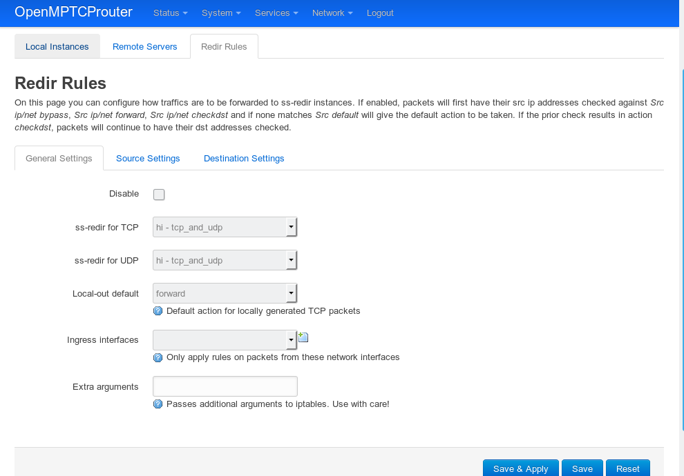684x476 pixels.
Task: Click the Logout link
Action: 380,12
